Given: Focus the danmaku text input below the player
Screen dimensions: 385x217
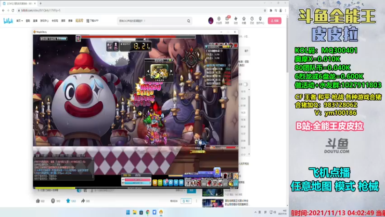Looking at the screenshot, I should (x=133, y=190).
